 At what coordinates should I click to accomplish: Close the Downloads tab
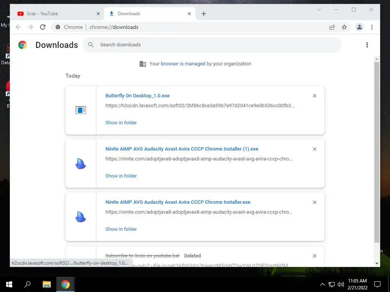point(189,14)
